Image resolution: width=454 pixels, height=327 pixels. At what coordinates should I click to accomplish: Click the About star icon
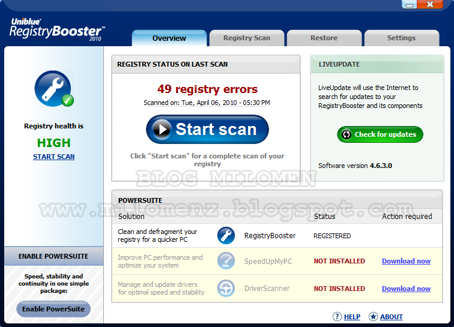click(x=373, y=317)
